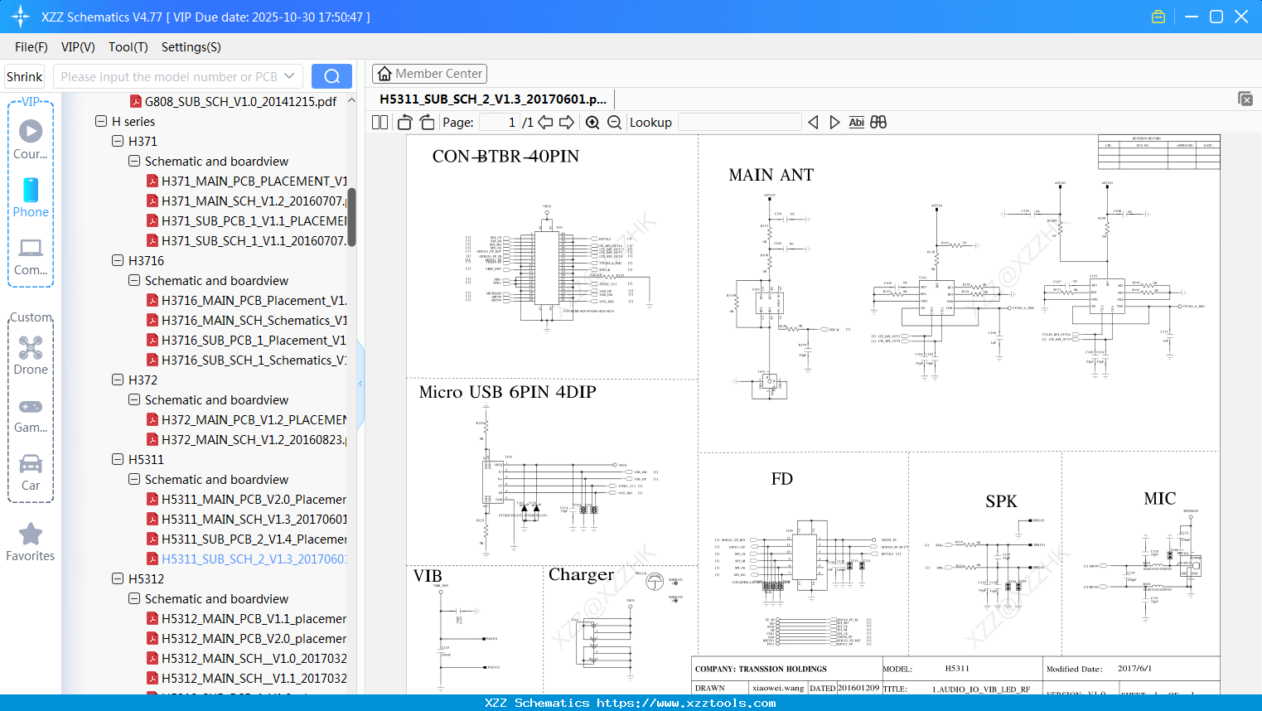Collapse the H5312 tree node
1262x711 pixels.
click(x=118, y=579)
